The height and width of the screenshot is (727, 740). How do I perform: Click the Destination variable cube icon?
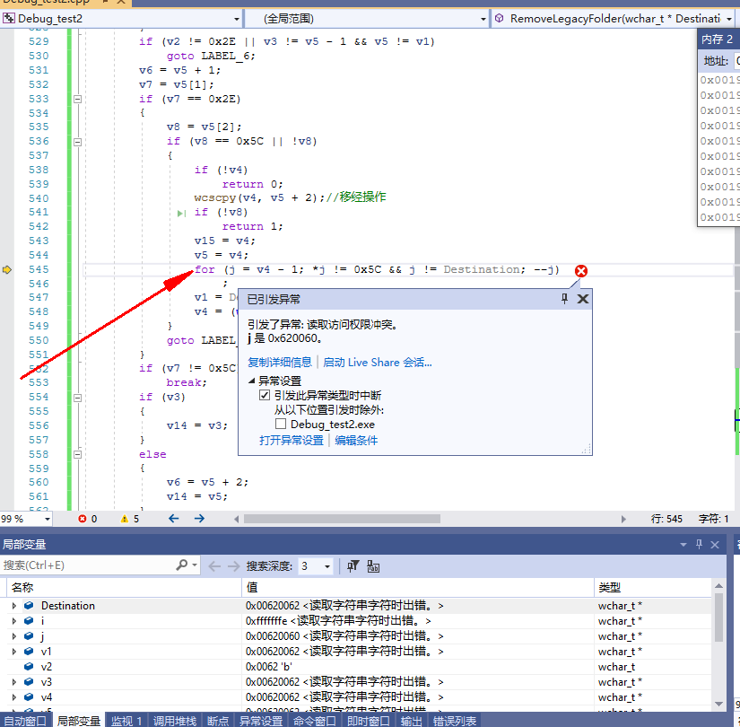click(x=29, y=605)
